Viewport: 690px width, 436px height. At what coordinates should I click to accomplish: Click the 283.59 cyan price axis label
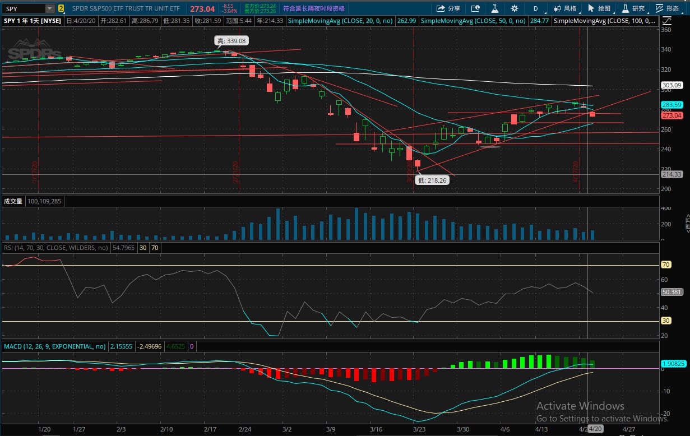(672, 105)
